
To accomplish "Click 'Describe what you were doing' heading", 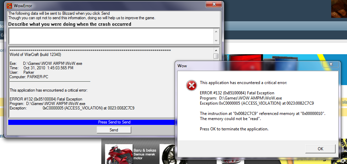I will [70, 24].
